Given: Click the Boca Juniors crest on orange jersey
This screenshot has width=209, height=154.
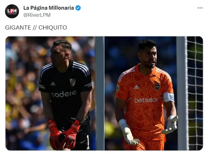Looking at the screenshot, I should [x=157, y=87].
